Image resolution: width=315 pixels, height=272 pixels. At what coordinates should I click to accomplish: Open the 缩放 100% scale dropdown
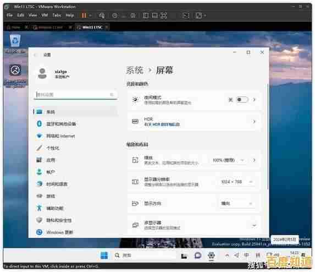pyautogui.click(x=228, y=160)
